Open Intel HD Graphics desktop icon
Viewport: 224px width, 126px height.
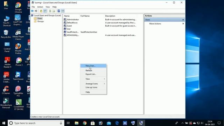[x=17, y=20]
